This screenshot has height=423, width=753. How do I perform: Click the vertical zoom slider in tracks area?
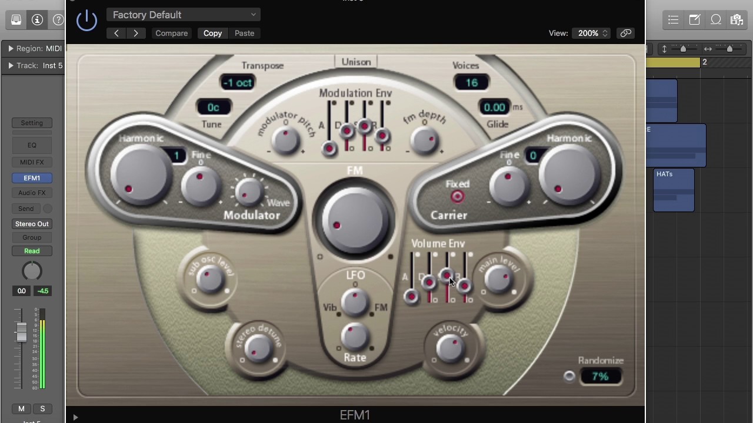pos(683,49)
